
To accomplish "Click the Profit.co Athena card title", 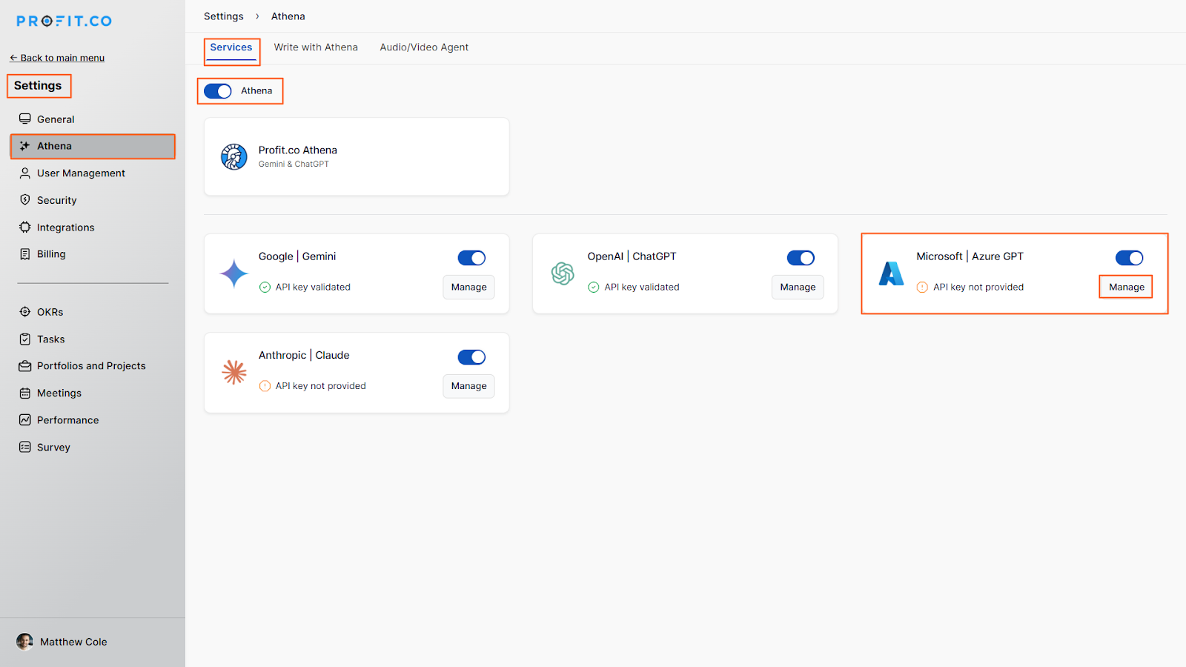I will coord(298,150).
